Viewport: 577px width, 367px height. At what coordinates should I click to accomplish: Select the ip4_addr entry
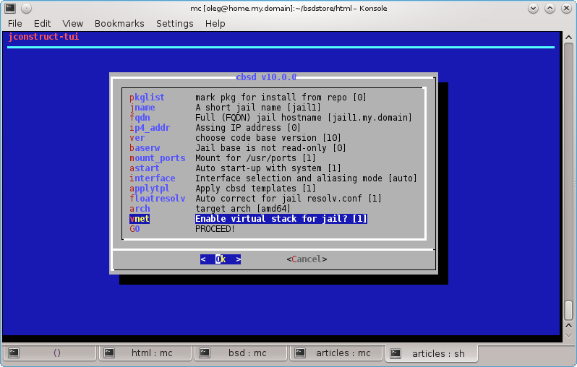(x=215, y=128)
